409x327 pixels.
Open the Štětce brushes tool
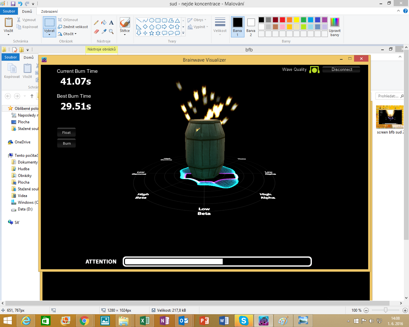coord(125,26)
